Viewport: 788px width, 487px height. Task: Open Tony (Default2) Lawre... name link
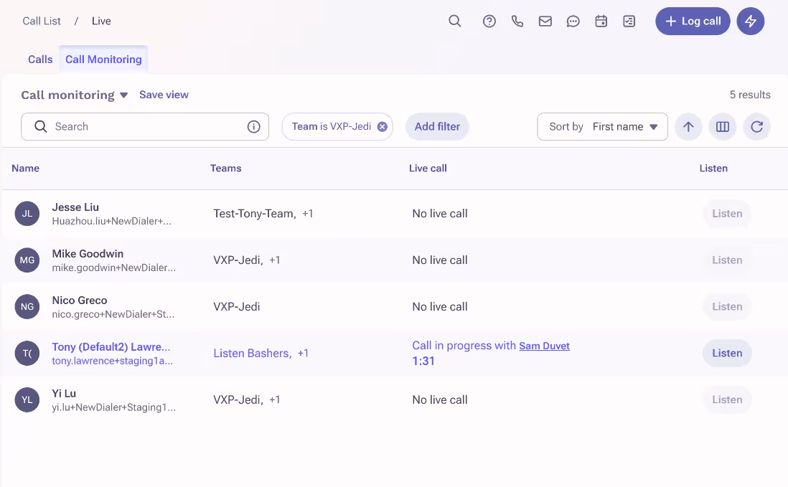pyautogui.click(x=111, y=347)
